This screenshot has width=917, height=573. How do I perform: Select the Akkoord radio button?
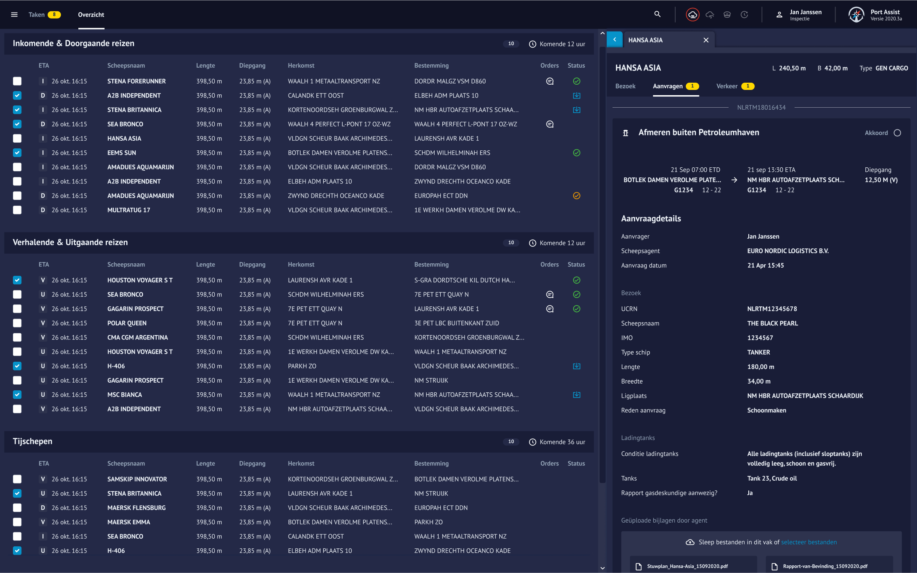coord(897,133)
